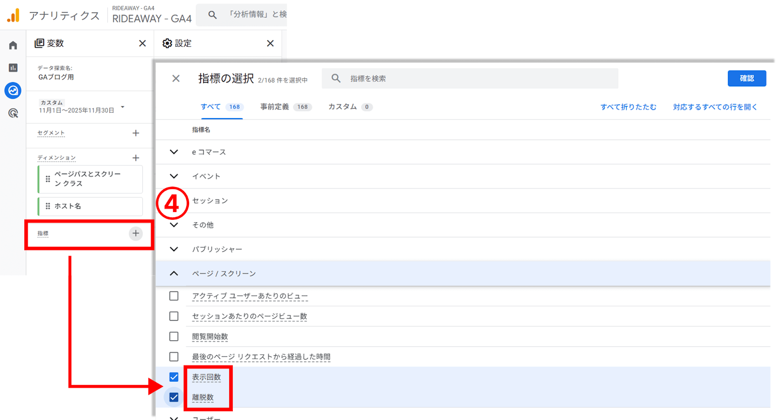Focus the 指標を検索 search field
Image resolution: width=778 pixels, height=420 pixels.
tap(470, 78)
